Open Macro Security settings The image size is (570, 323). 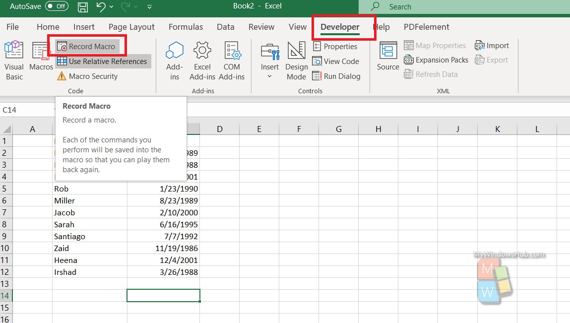coord(88,76)
